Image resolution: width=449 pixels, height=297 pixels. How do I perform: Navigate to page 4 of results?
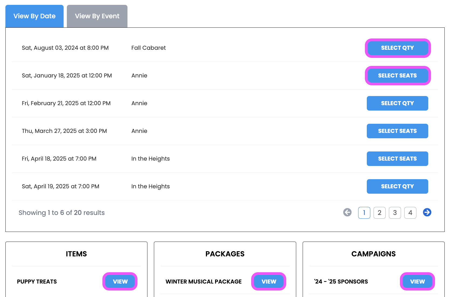(410, 213)
